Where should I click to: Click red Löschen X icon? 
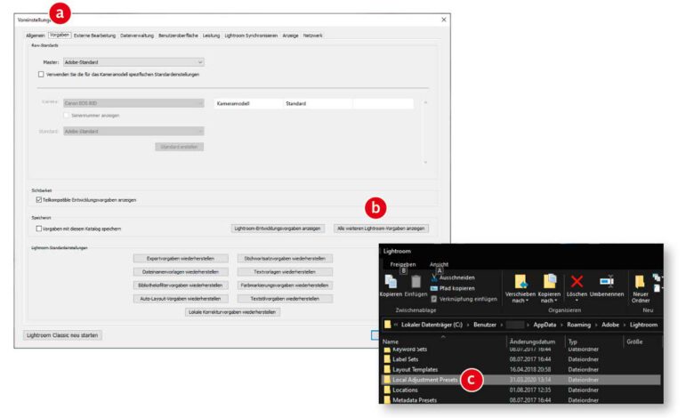coord(577,281)
